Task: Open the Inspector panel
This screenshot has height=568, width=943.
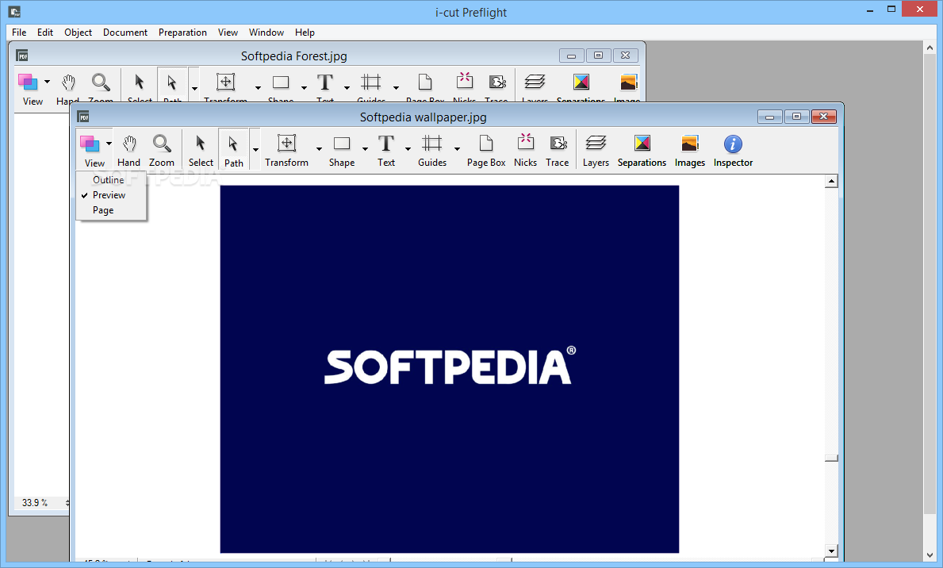Action: tap(733, 150)
